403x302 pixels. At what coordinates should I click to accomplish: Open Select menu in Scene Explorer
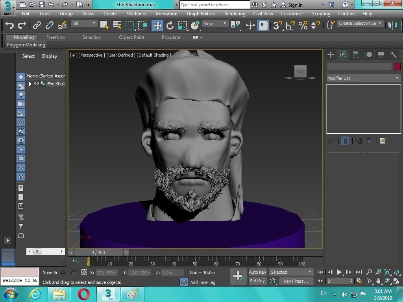(x=28, y=56)
